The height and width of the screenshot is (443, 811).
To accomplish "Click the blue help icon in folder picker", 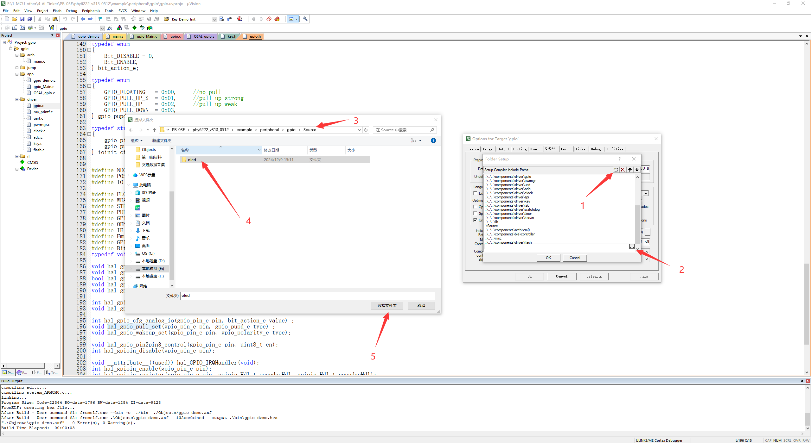I will pyautogui.click(x=433, y=140).
